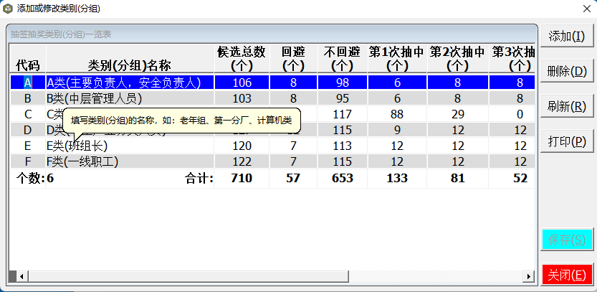The width and height of the screenshot is (597, 292).
Task: Click the 合计: label in summary row
Action: (x=199, y=178)
